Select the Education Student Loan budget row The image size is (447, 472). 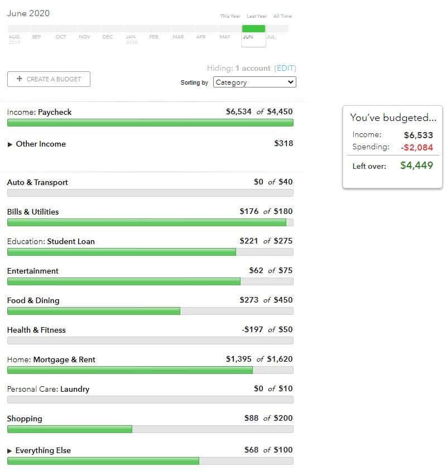51,242
